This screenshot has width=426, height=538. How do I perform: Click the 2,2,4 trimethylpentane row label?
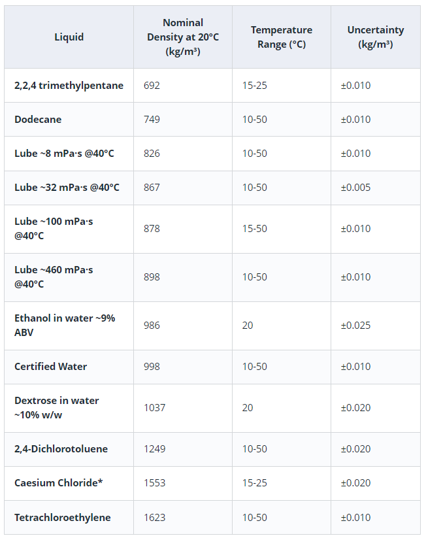[x=69, y=86]
